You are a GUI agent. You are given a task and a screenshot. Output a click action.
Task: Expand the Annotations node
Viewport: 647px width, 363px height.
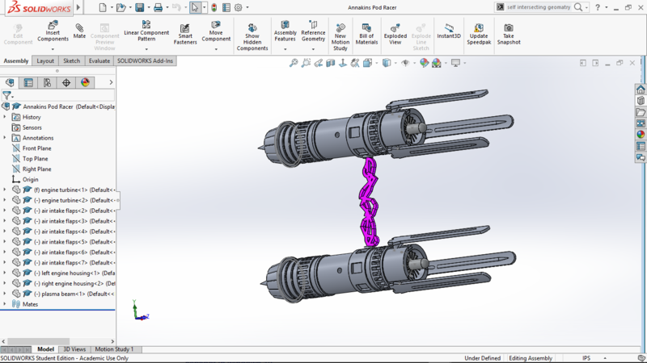[x=5, y=137]
